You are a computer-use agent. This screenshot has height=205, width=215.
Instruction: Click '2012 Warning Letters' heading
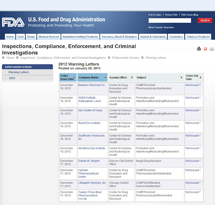click(x=79, y=64)
